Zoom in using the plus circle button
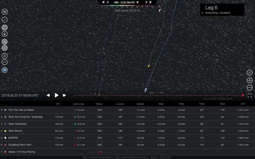 point(250,80)
